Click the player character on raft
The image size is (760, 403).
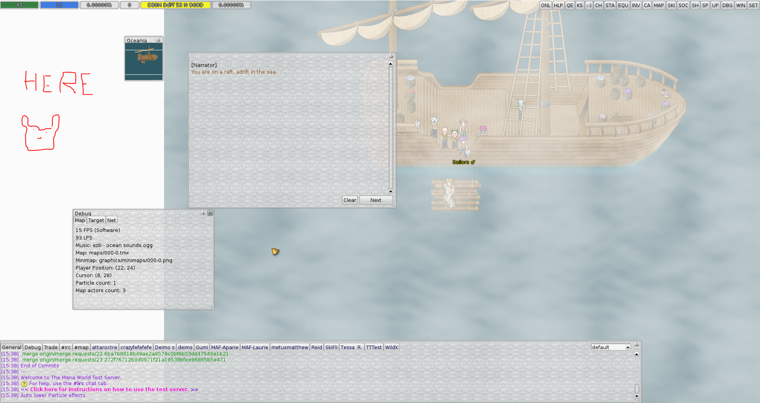(x=449, y=193)
